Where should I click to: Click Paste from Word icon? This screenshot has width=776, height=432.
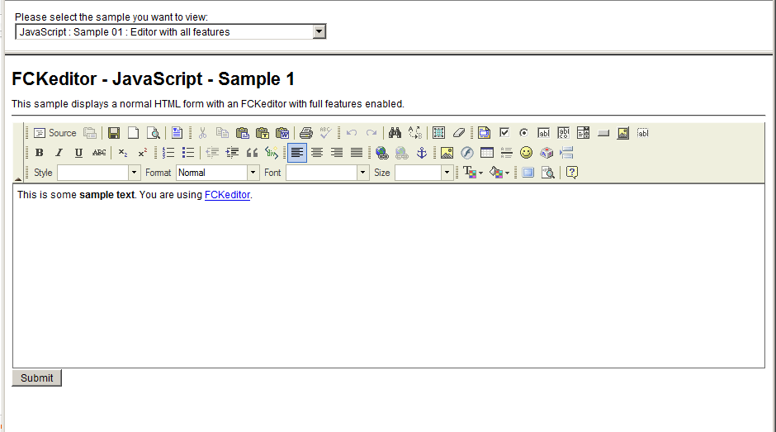point(282,133)
